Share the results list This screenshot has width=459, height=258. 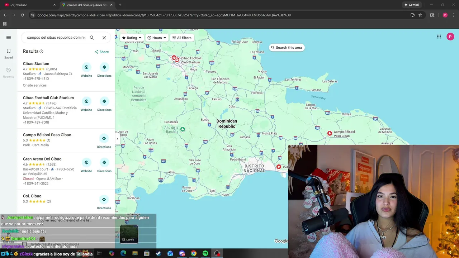(101, 52)
